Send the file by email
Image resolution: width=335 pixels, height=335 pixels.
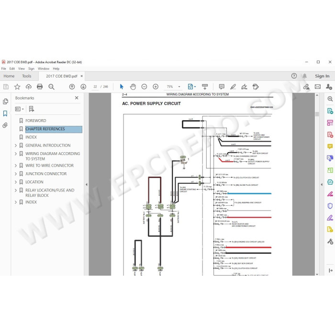pos(318,87)
